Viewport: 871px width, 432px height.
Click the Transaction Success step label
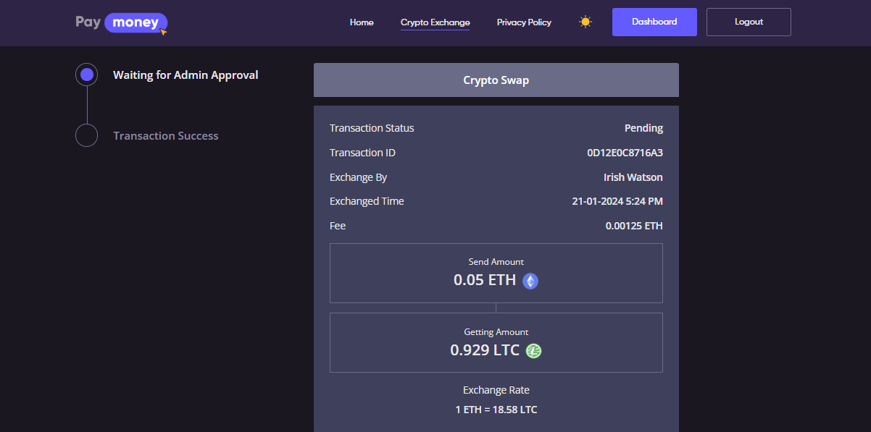click(165, 136)
